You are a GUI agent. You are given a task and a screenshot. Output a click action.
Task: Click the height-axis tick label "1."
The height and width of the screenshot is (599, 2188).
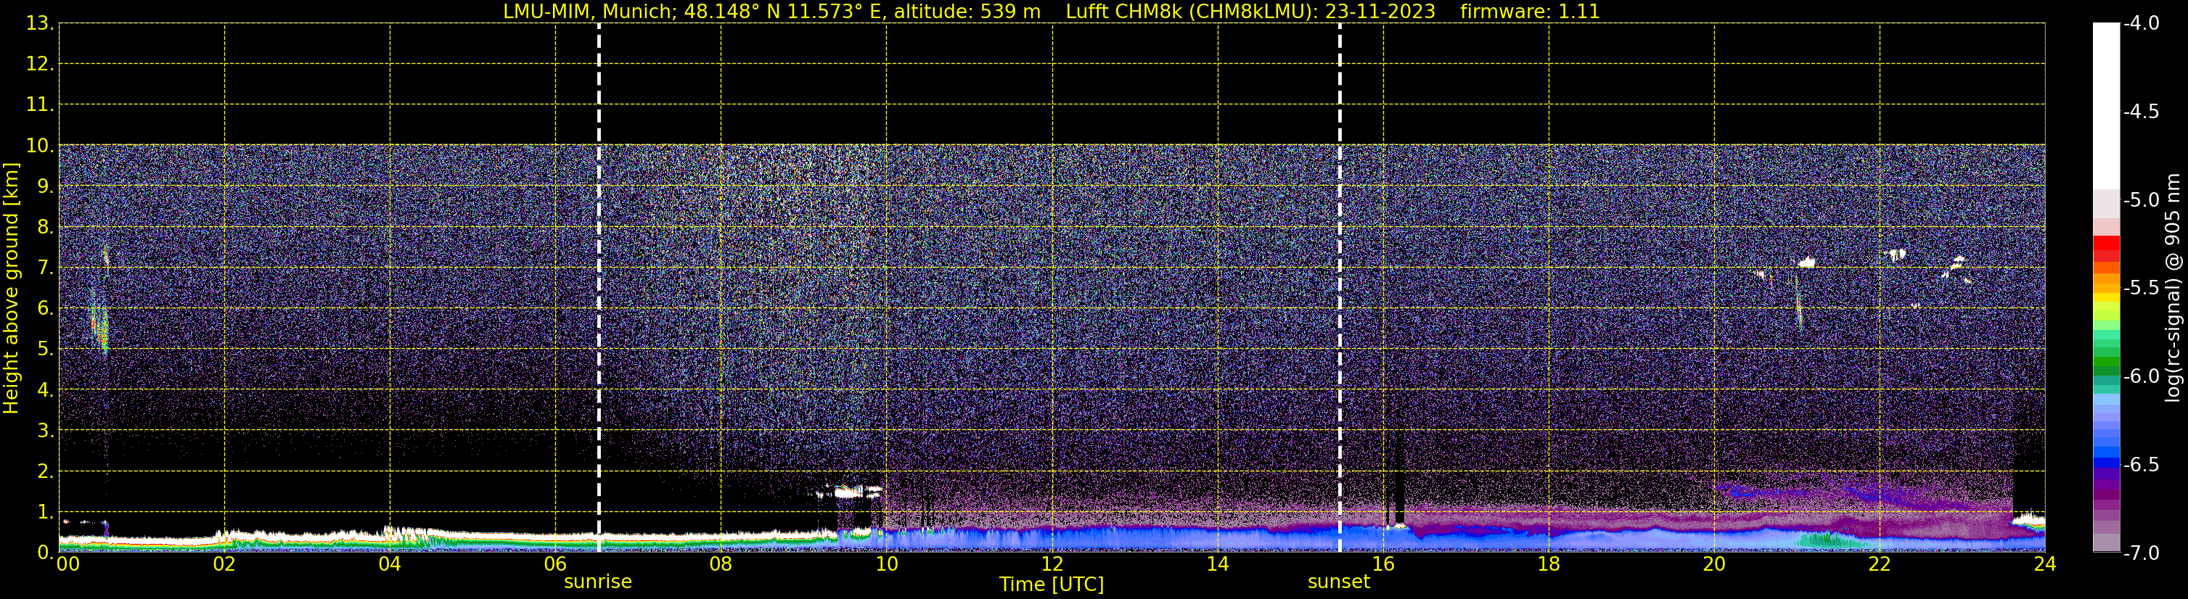coord(45,513)
